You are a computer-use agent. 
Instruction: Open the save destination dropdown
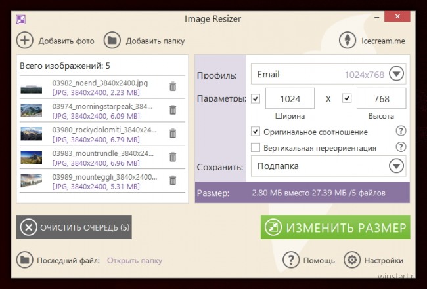click(x=395, y=166)
